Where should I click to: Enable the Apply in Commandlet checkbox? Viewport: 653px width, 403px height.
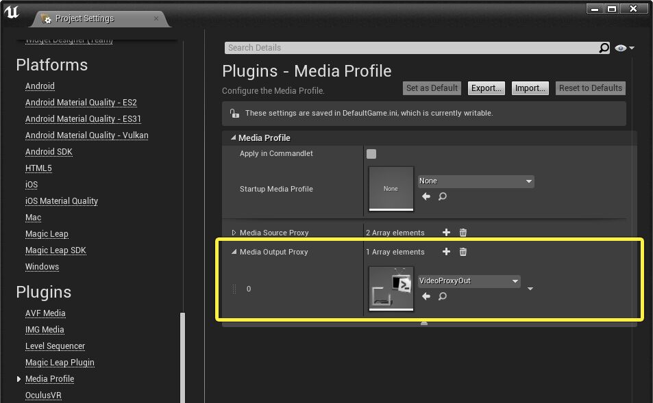(371, 154)
